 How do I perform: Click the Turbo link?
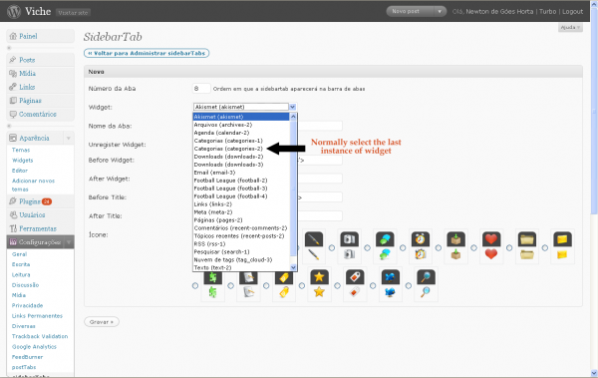(x=547, y=11)
